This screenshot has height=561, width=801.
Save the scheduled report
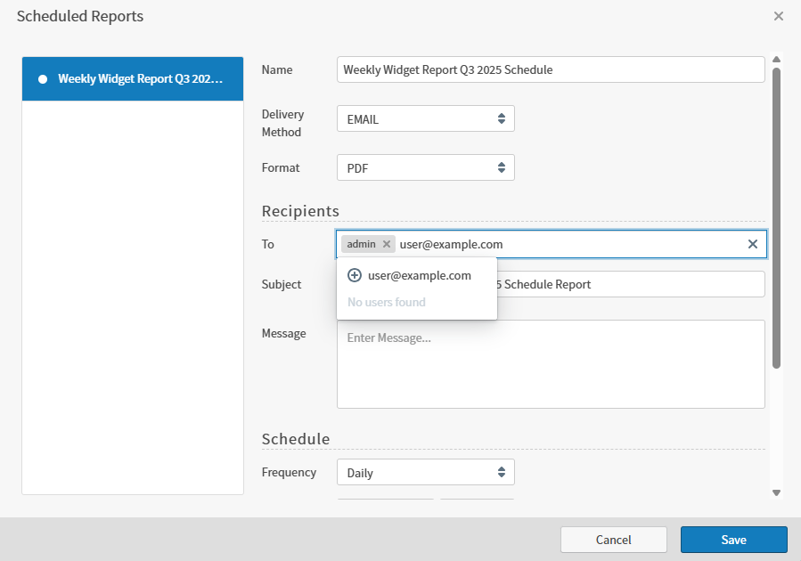coord(733,539)
